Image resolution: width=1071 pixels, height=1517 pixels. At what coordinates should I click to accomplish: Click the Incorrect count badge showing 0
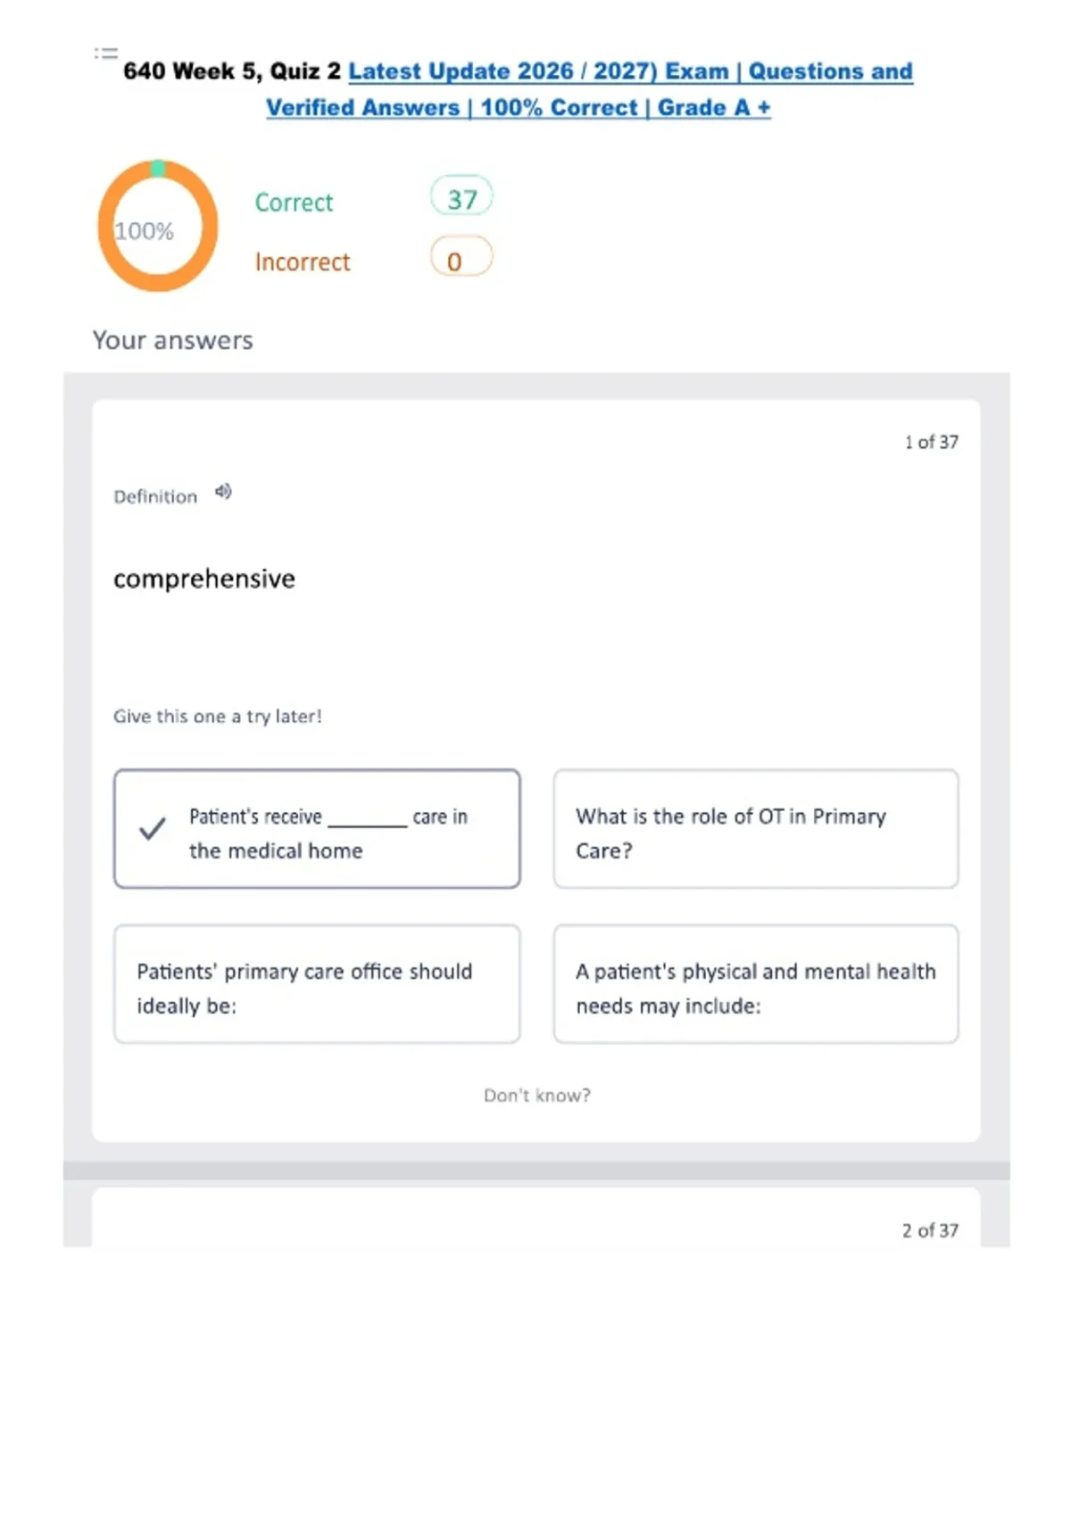point(461,258)
